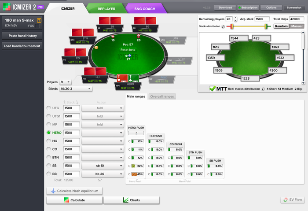
Task: Select the UTG1 radio button
Action: 48,116
